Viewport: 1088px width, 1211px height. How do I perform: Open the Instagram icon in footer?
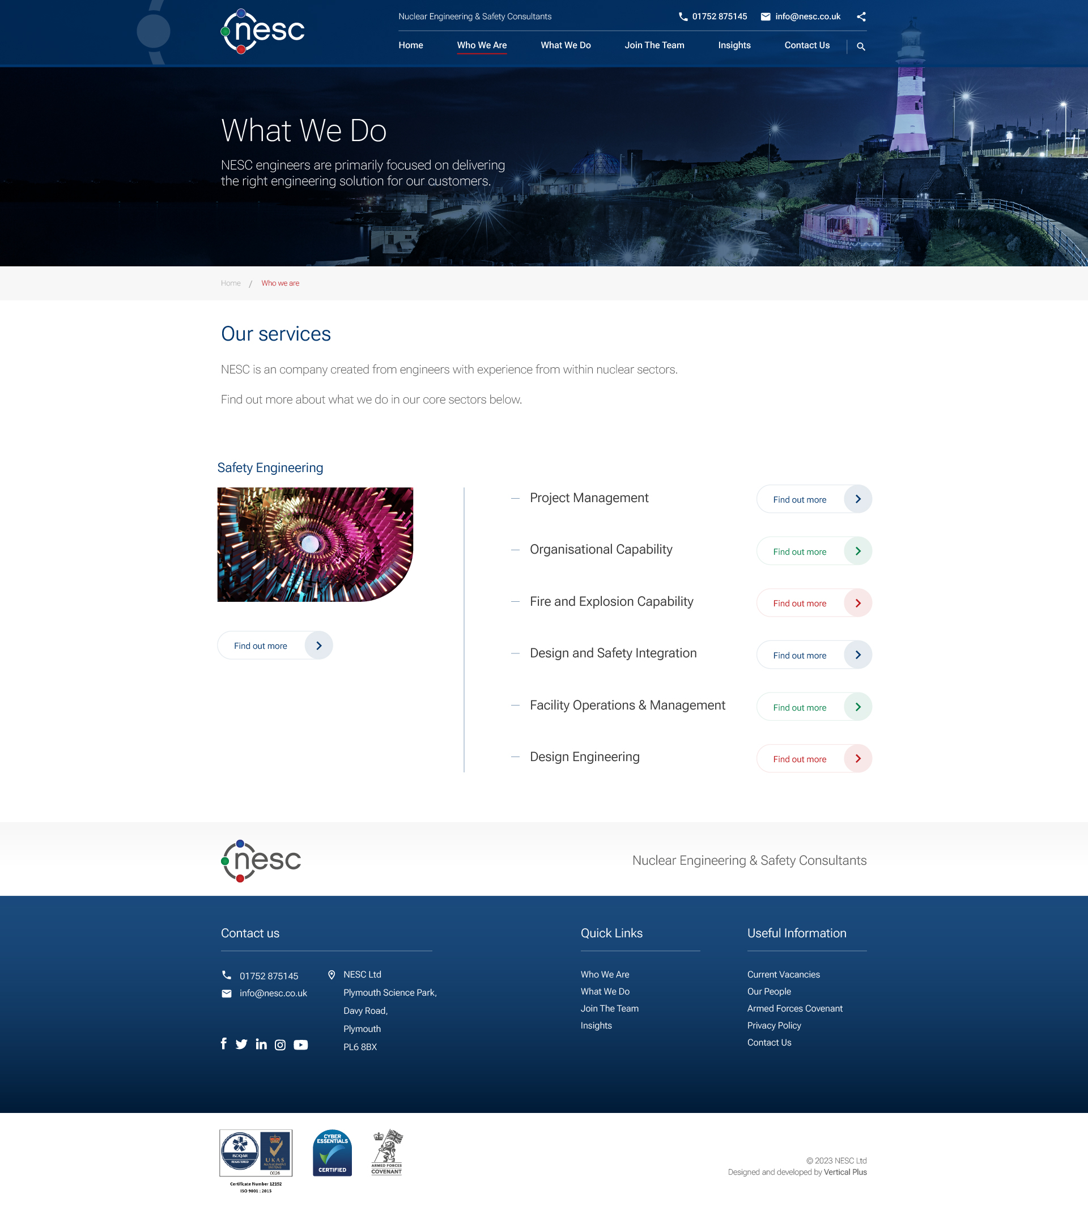[x=280, y=1045]
